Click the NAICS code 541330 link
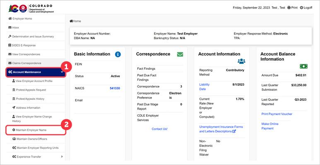The image size is (320, 165). [115, 88]
